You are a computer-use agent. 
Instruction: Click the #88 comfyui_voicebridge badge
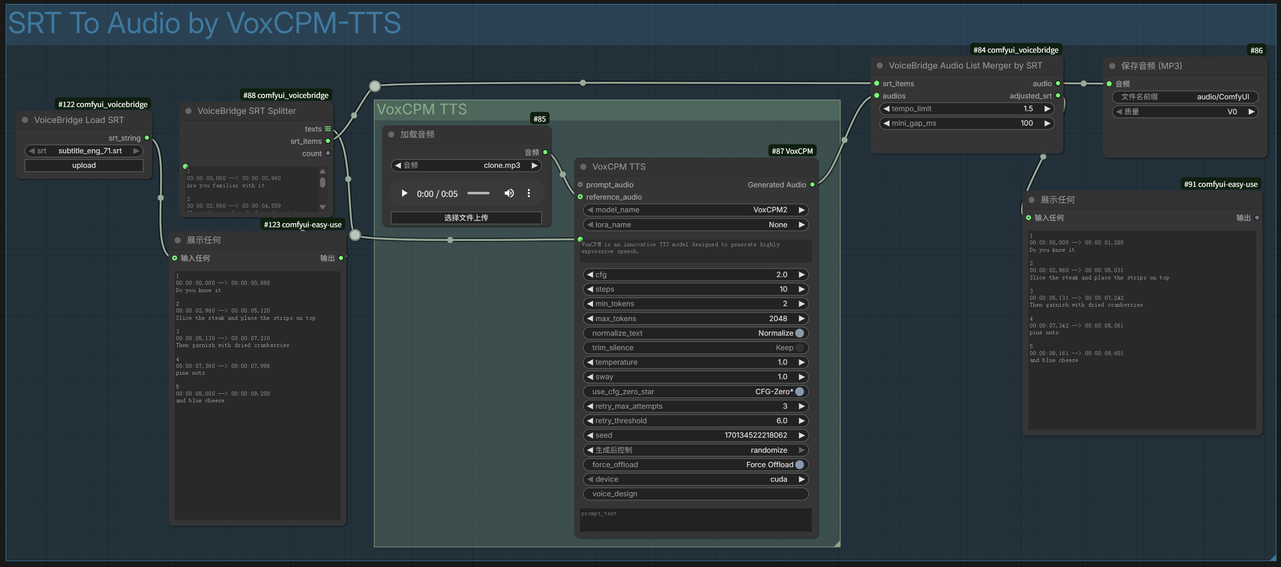click(x=286, y=95)
